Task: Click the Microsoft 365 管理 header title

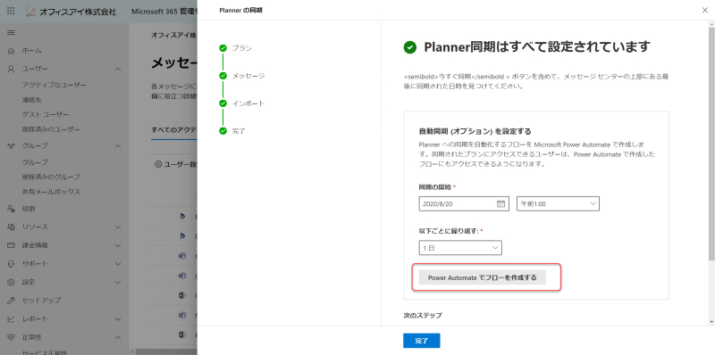Action: 164,11
